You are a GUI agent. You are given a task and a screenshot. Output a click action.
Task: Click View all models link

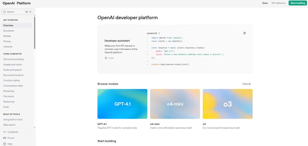247,84
